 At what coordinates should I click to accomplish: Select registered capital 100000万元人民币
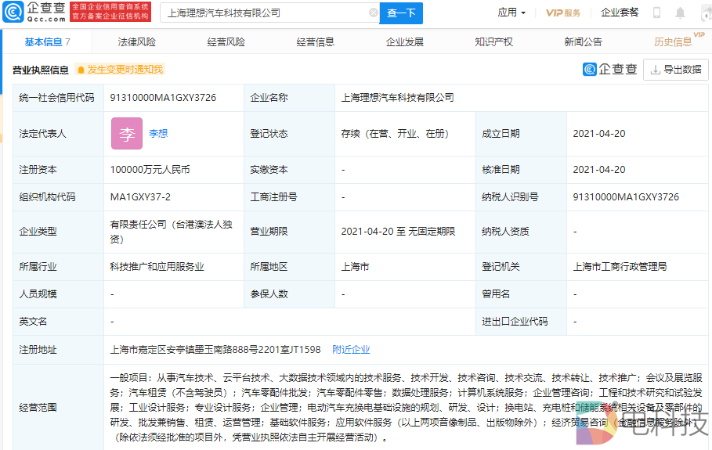coord(150,170)
